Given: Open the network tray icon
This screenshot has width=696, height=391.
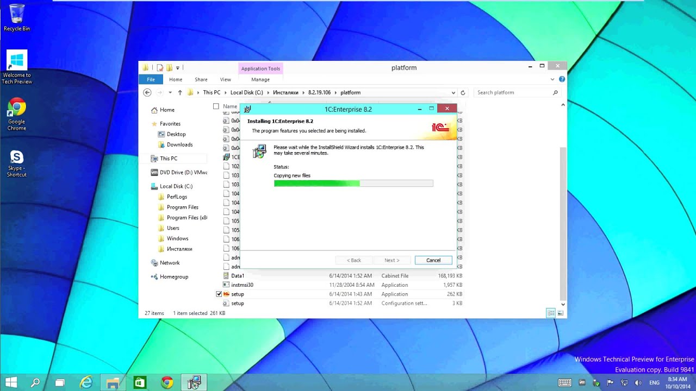Looking at the screenshot, I should click(x=624, y=383).
